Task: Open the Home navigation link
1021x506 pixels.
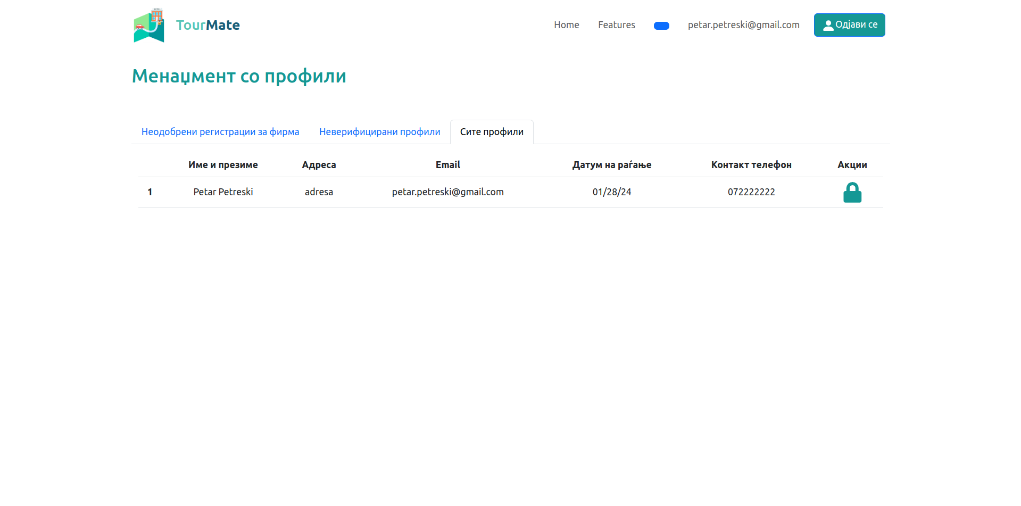Action: (x=566, y=25)
